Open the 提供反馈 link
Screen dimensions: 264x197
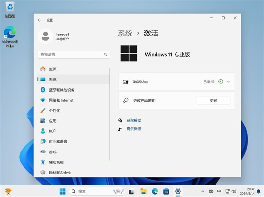pos(134,129)
